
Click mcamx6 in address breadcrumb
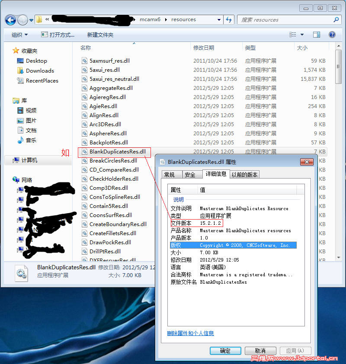pos(150,19)
